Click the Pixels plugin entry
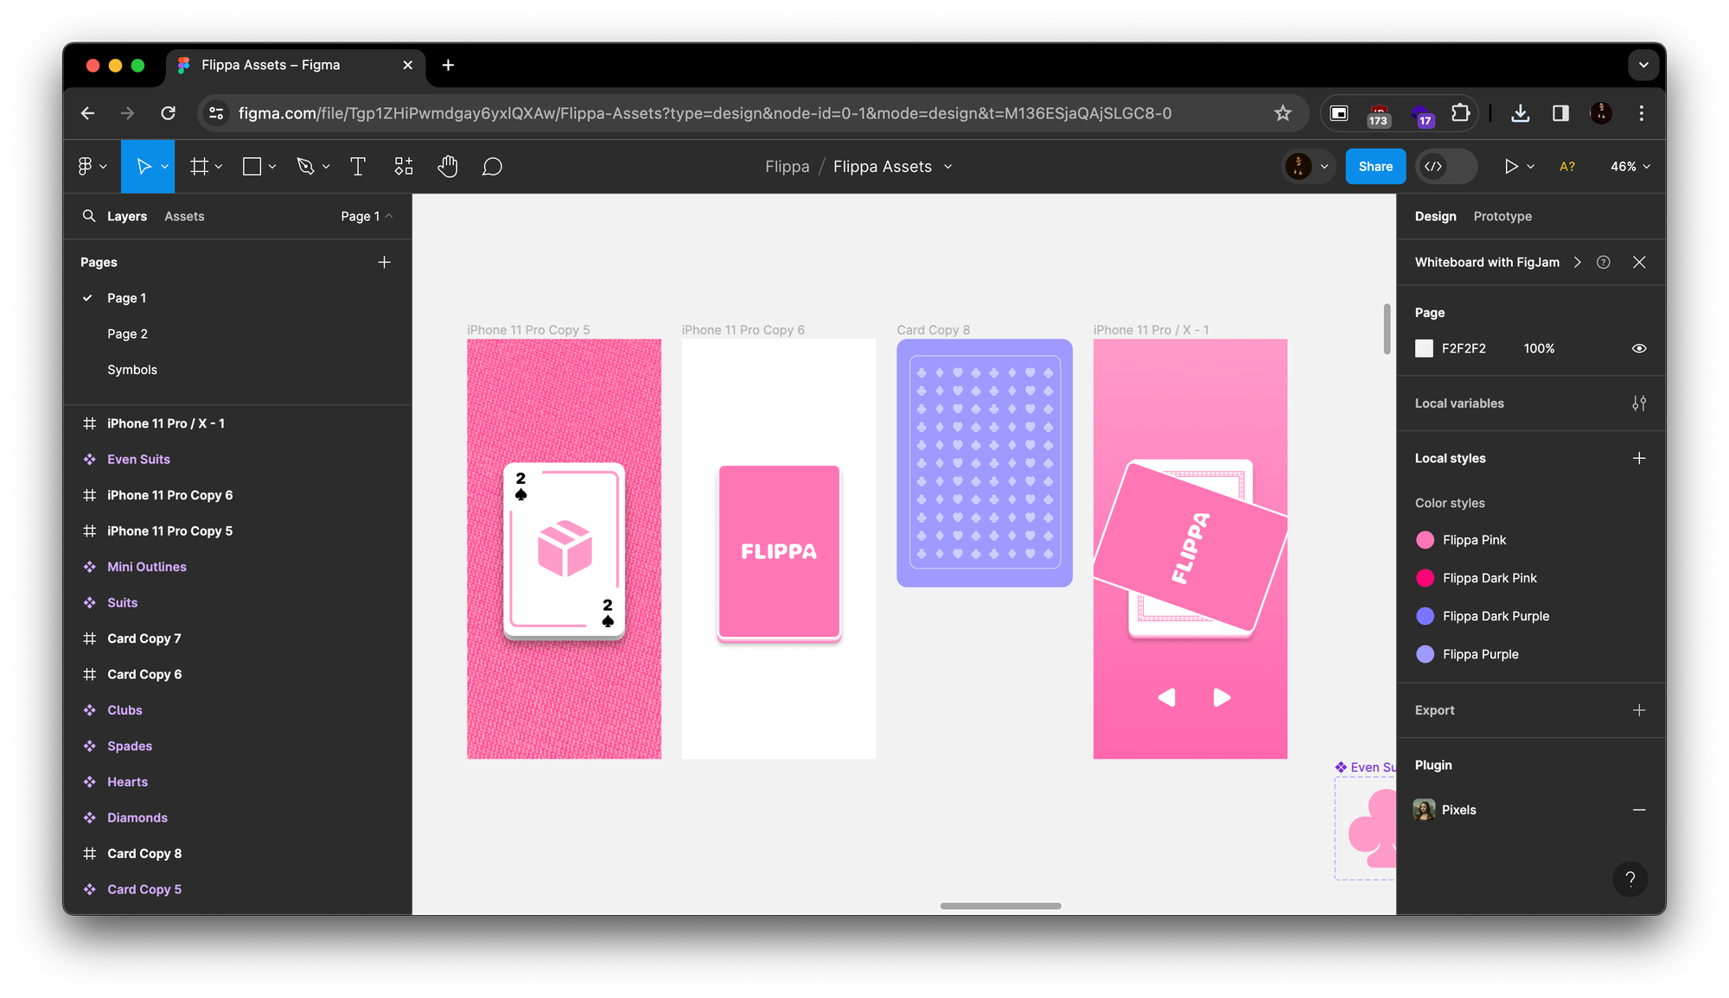The width and height of the screenshot is (1729, 998). pyautogui.click(x=1458, y=810)
